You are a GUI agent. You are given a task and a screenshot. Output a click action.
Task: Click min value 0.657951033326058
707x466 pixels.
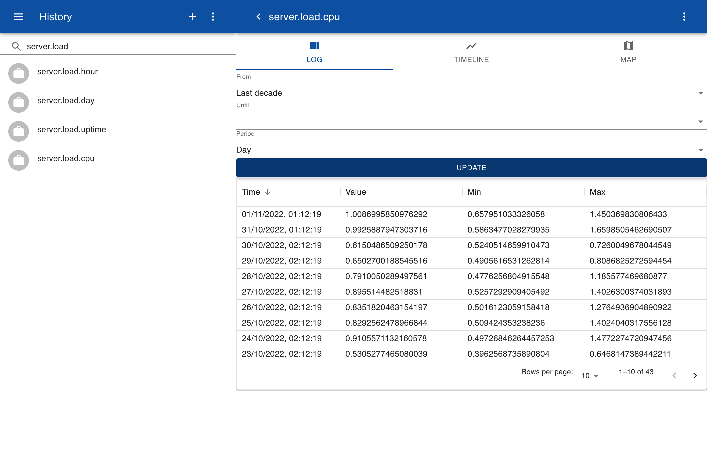[506, 214]
